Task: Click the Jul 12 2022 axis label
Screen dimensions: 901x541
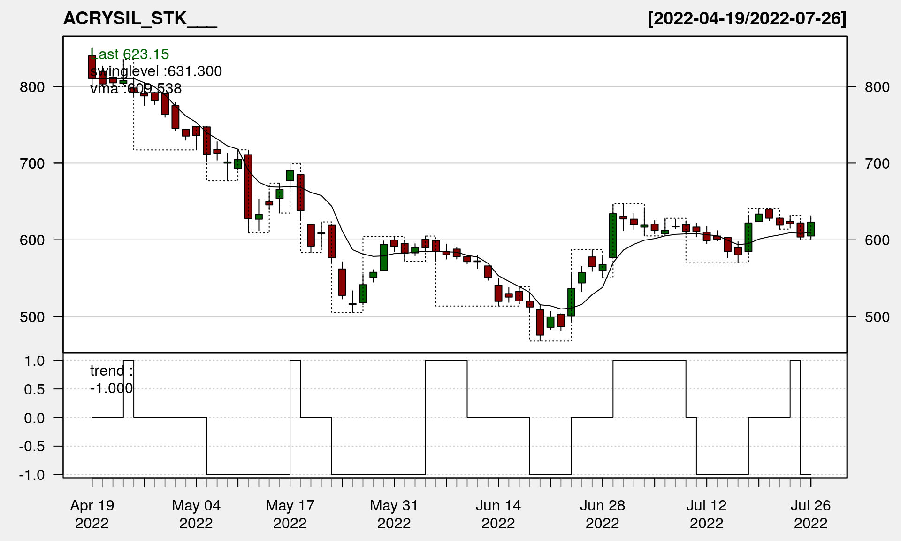Action: (x=707, y=514)
